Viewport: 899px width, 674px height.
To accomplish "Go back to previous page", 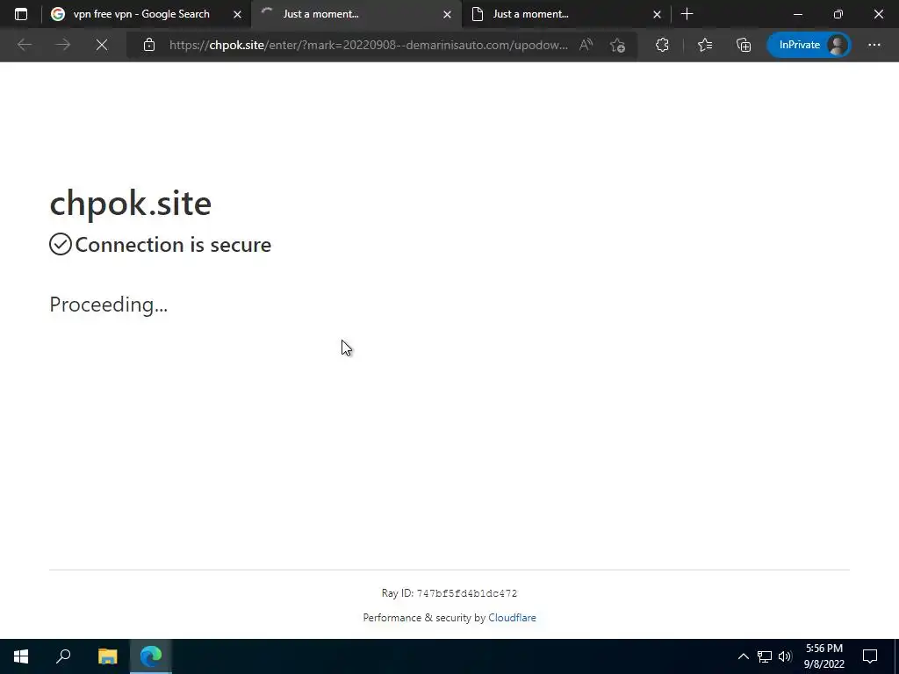I will [x=24, y=45].
